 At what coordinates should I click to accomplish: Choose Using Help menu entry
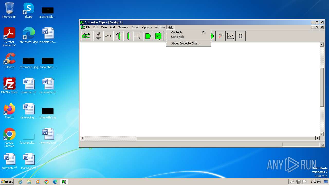(x=189, y=37)
